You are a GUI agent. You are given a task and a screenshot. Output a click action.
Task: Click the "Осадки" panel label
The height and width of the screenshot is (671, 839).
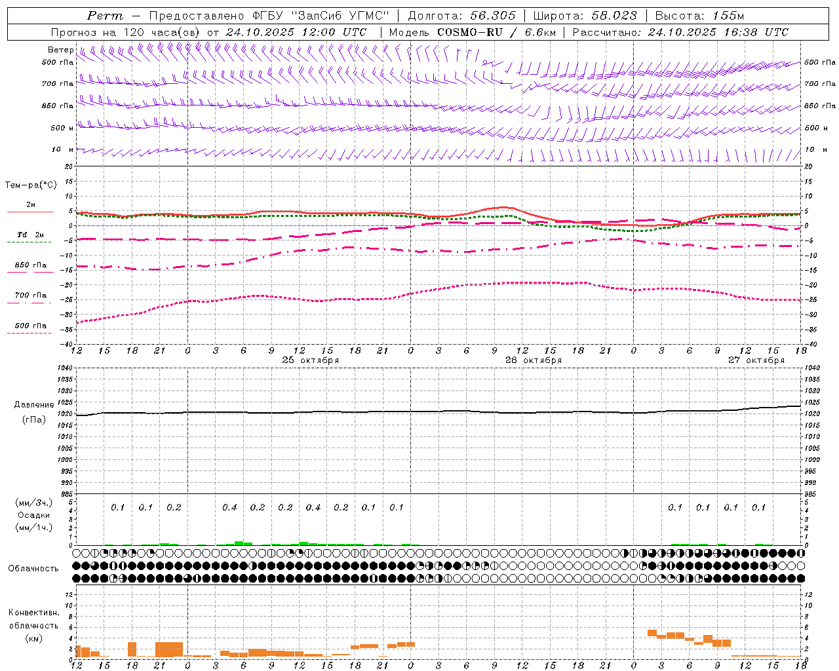34,515
